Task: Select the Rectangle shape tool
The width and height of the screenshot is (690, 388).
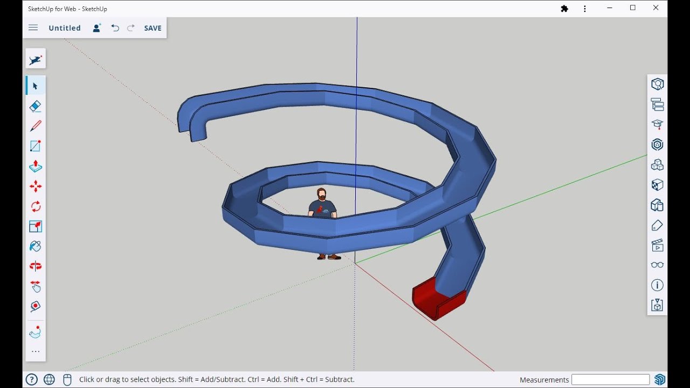Action: tap(36, 146)
